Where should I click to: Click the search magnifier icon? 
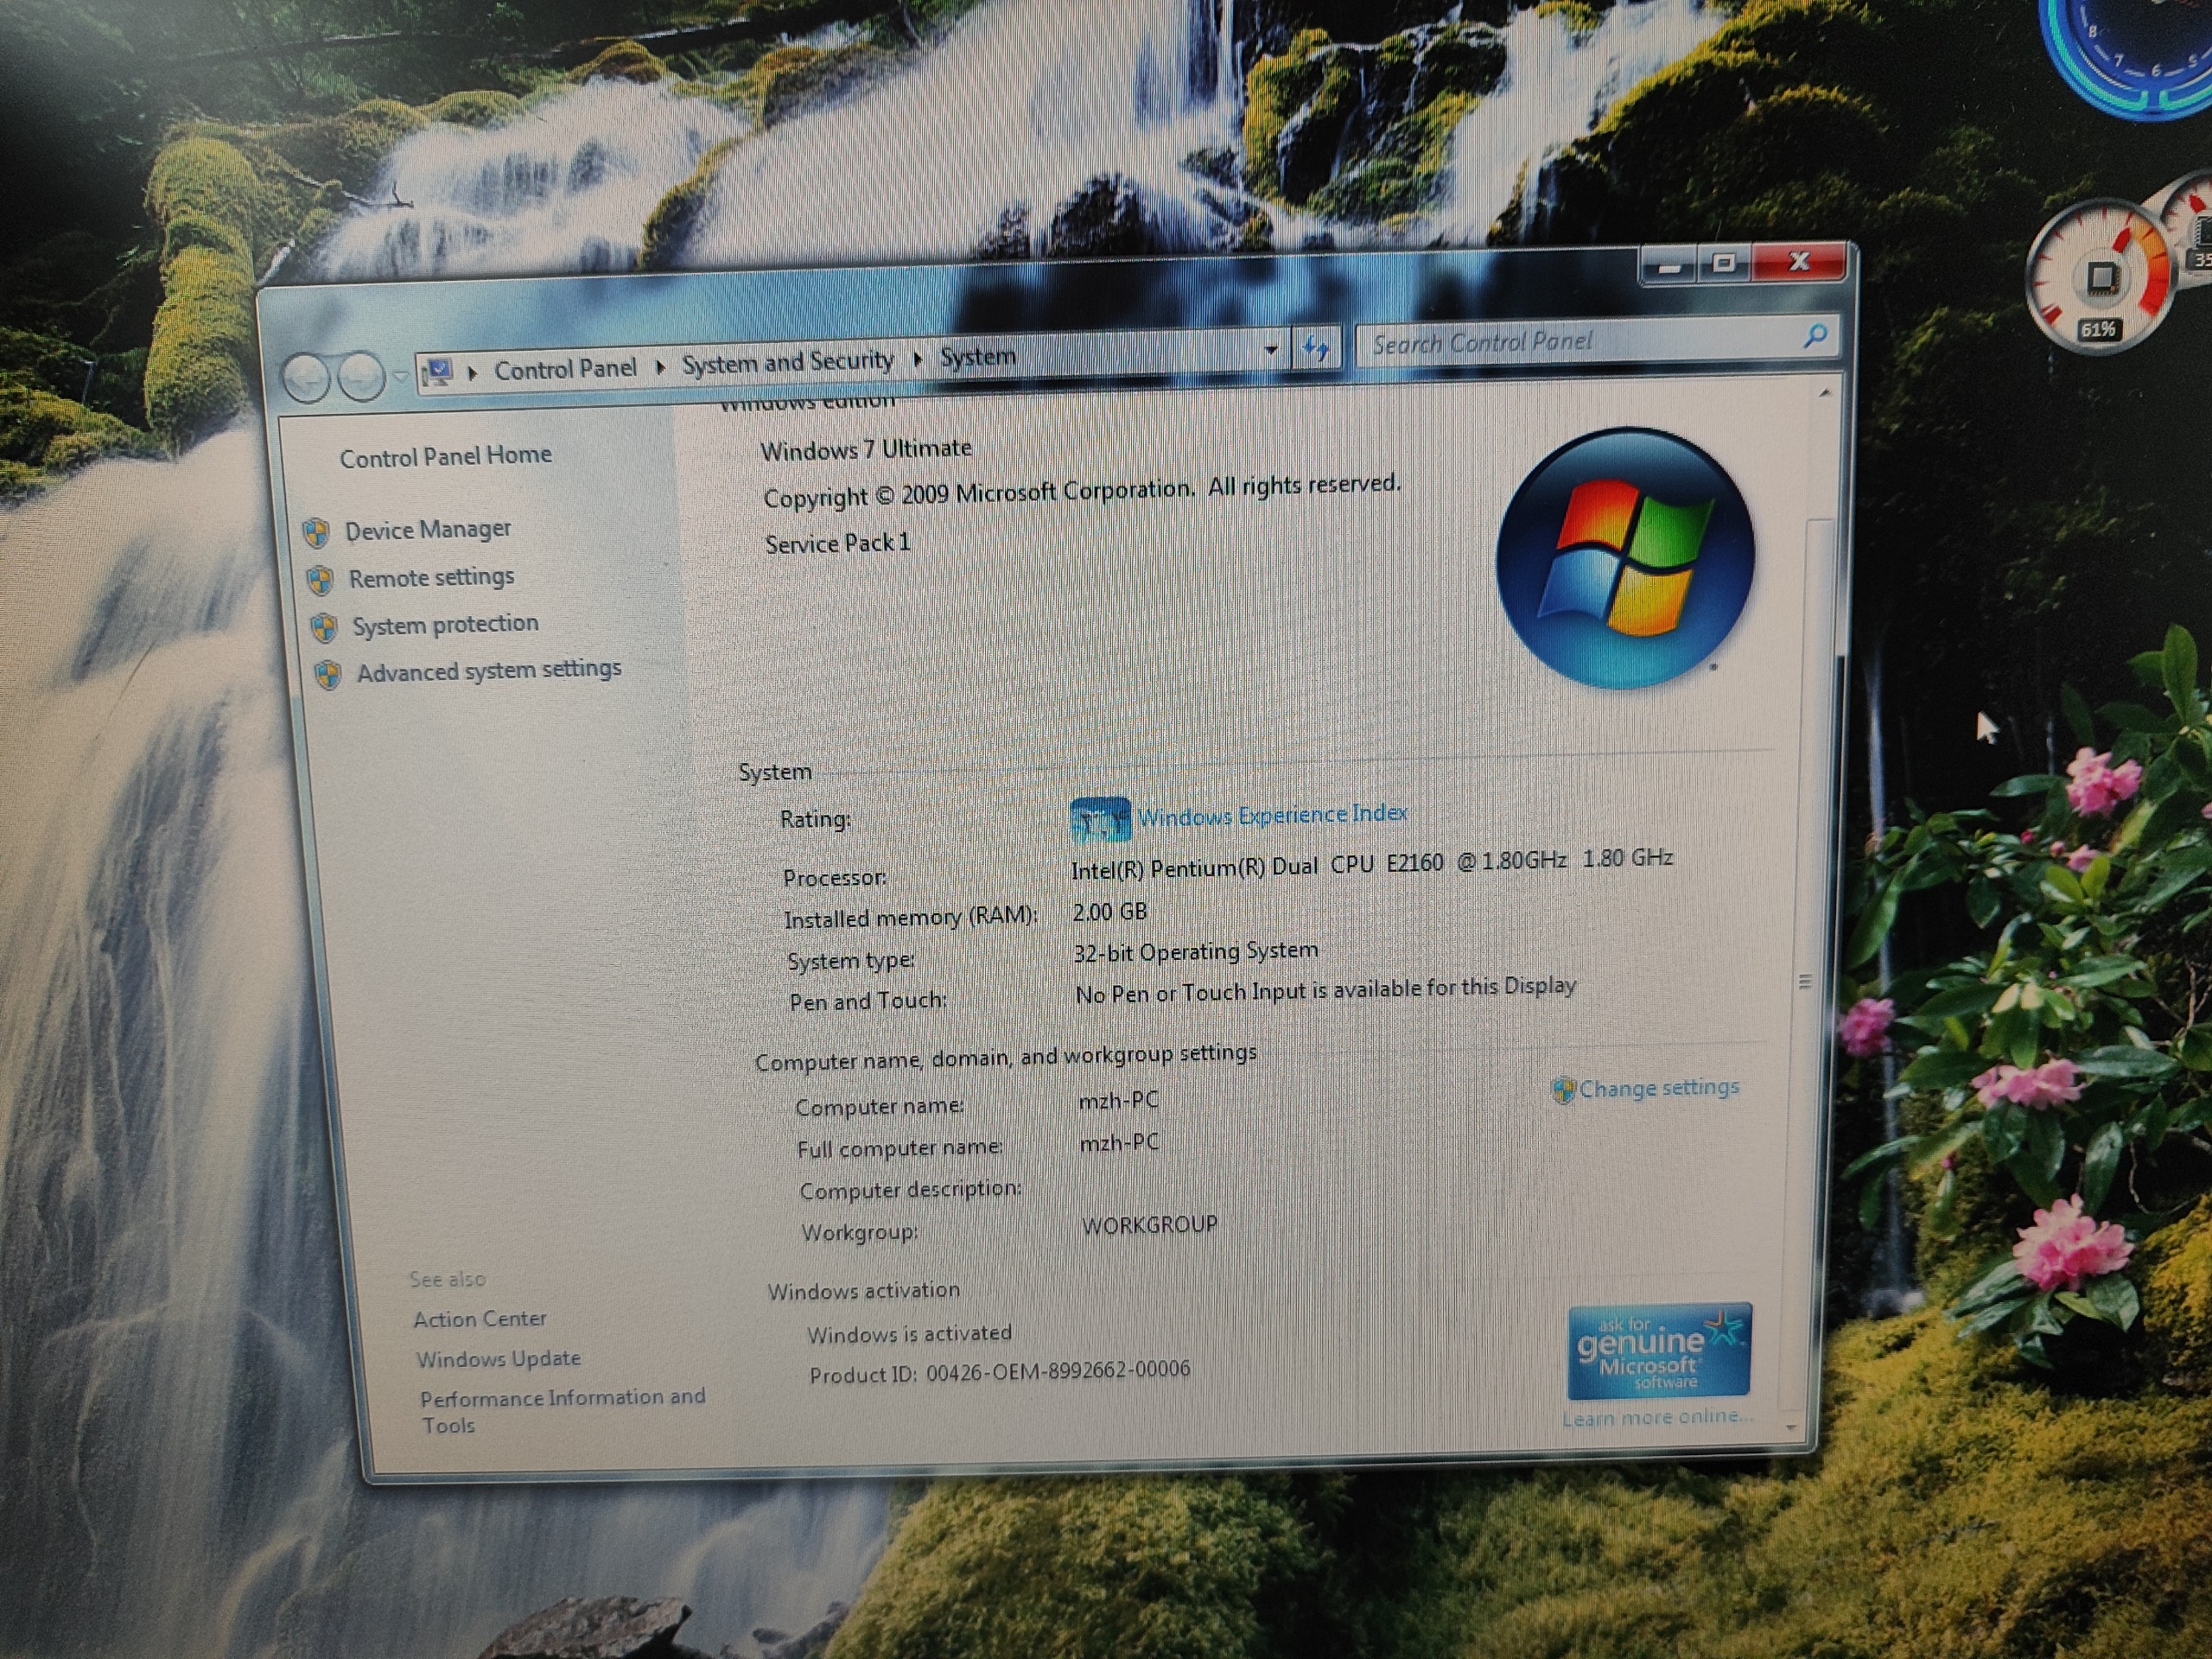pos(1815,335)
